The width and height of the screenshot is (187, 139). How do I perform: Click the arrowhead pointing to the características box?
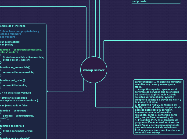(x=132, y=107)
